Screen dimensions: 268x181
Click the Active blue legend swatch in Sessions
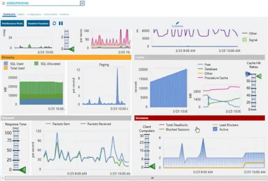(x=215, y=129)
